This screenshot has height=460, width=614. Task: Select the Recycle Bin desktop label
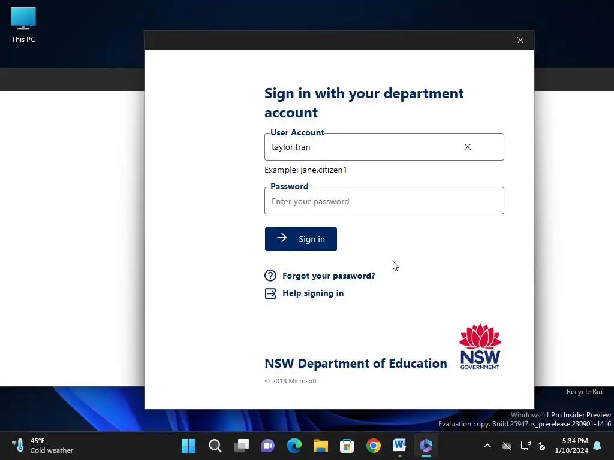[584, 392]
